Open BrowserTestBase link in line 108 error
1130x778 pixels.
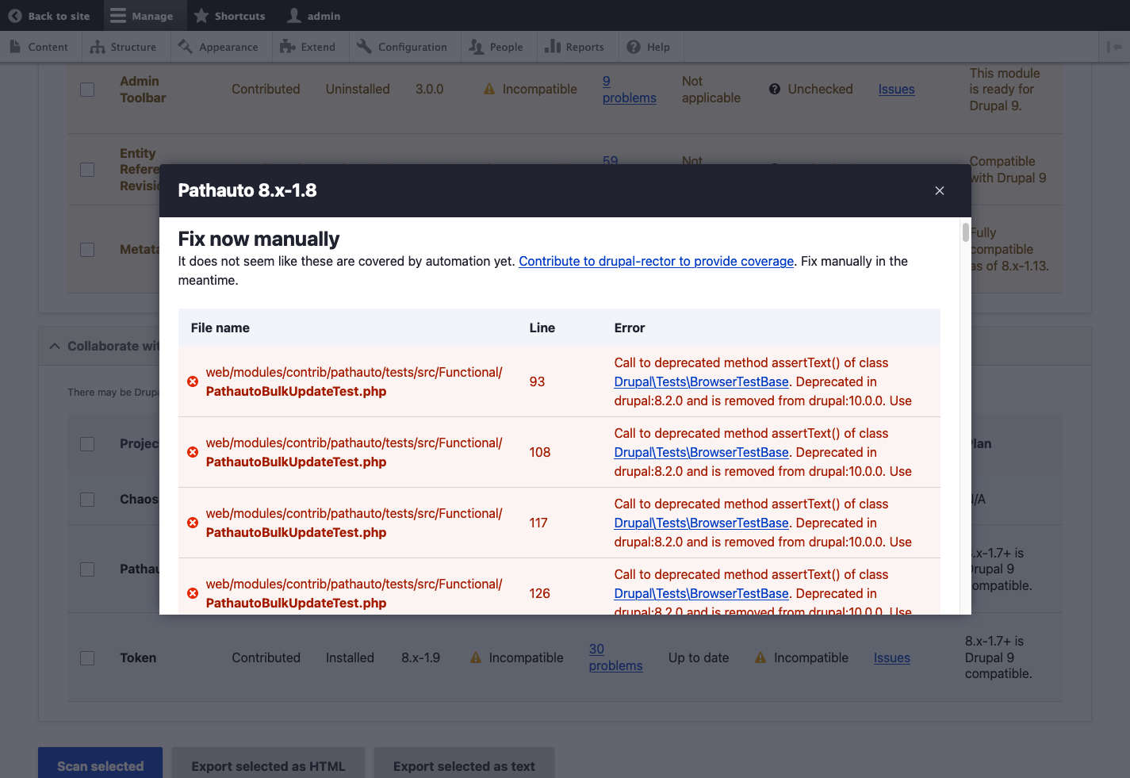click(x=701, y=452)
